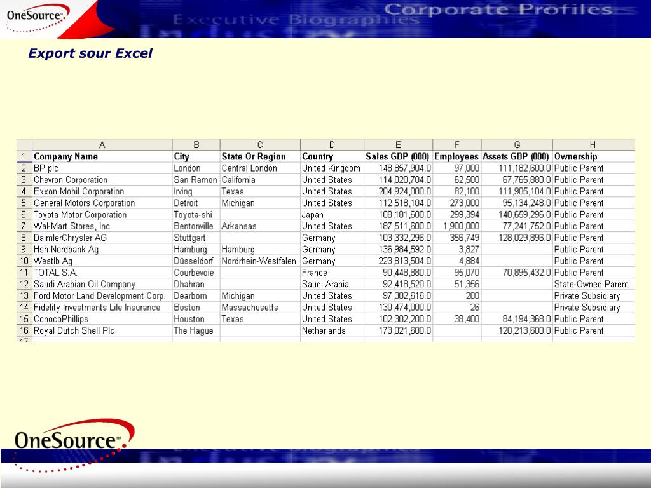Click assets value 70,895,432.0
This screenshot has height=488, width=651.
(517, 273)
